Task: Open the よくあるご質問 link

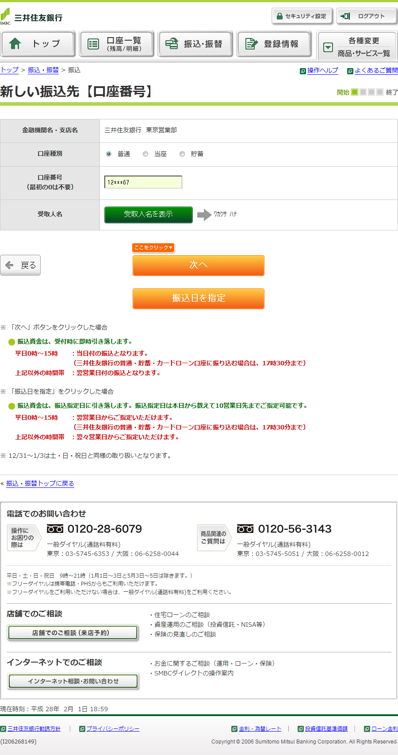Action: pyautogui.click(x=376, y=70)
